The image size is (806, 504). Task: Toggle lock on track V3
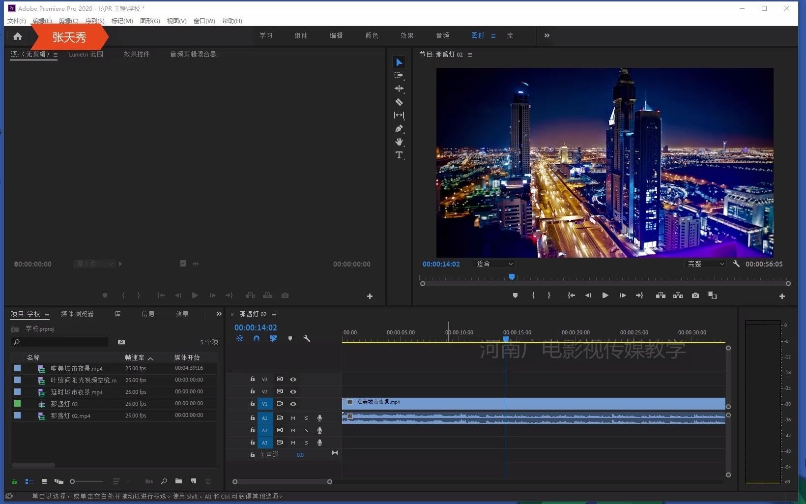point(252,379)
